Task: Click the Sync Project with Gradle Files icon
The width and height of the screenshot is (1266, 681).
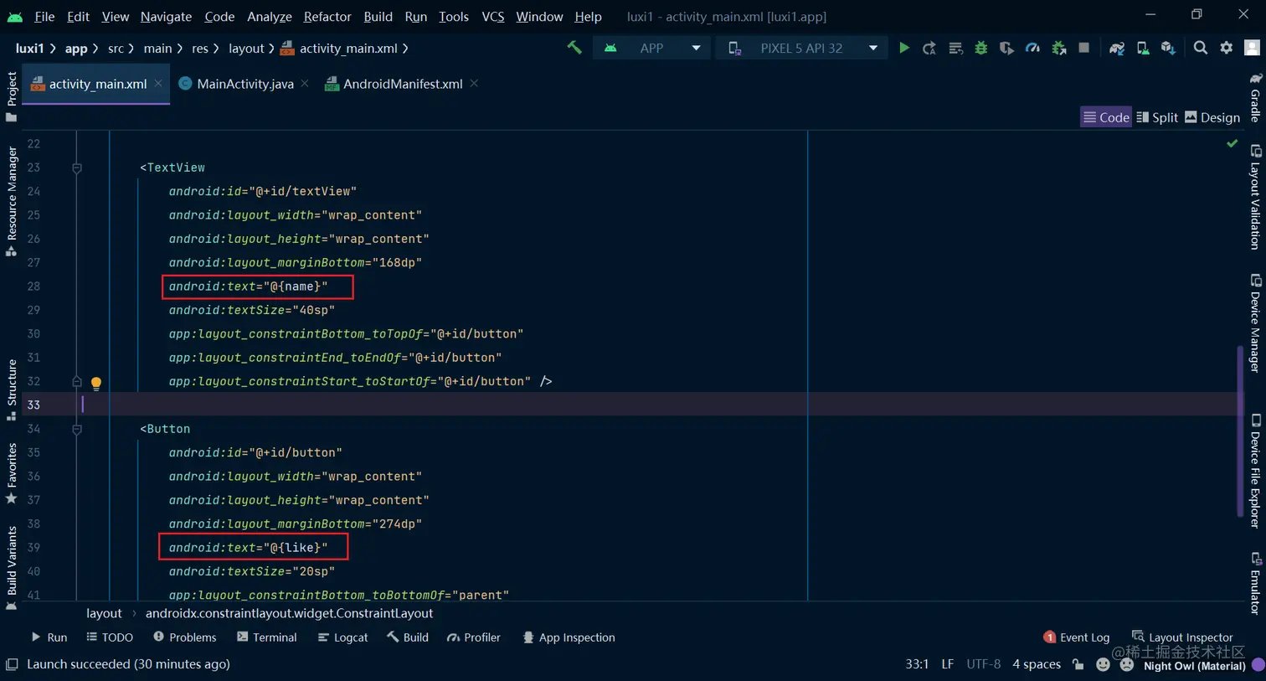Action: (1117, 48)
